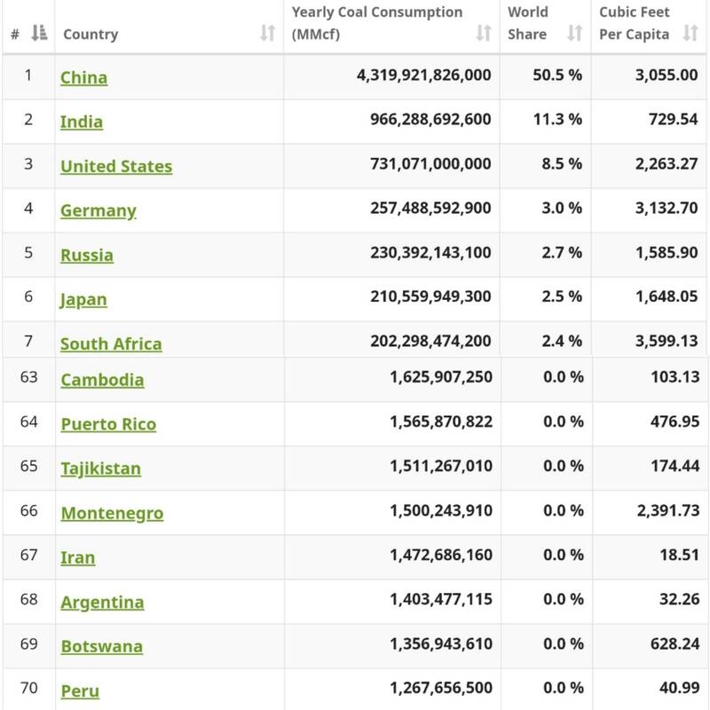Sort by Cubic Feet Per Capita arrows
Image resolution: width=710 pixels, height=710 pixels.
(690, 34)
